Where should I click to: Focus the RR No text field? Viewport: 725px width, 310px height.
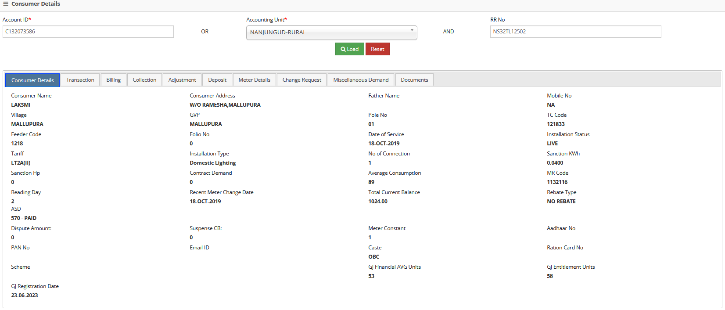[575, 32]
